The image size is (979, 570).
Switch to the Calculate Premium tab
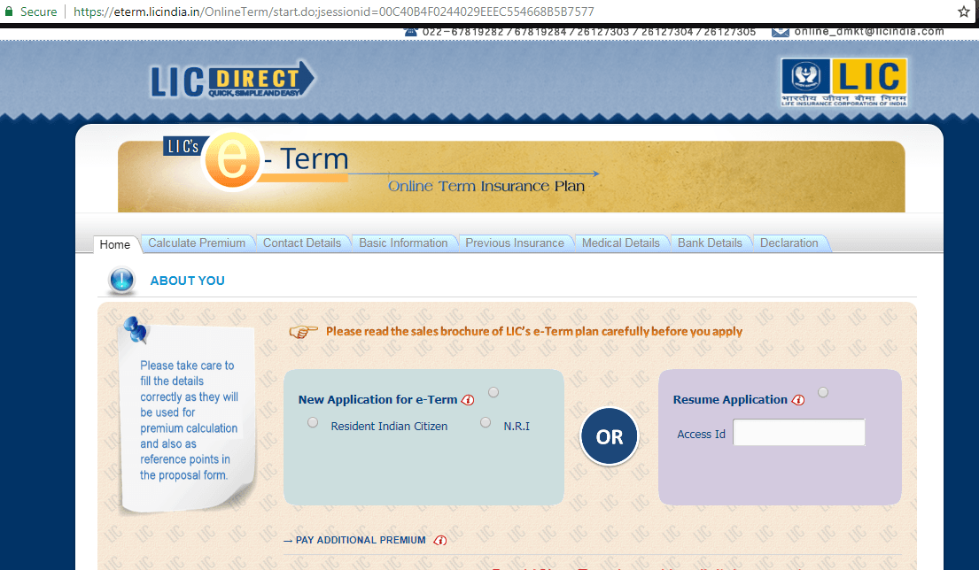[197, 243]
